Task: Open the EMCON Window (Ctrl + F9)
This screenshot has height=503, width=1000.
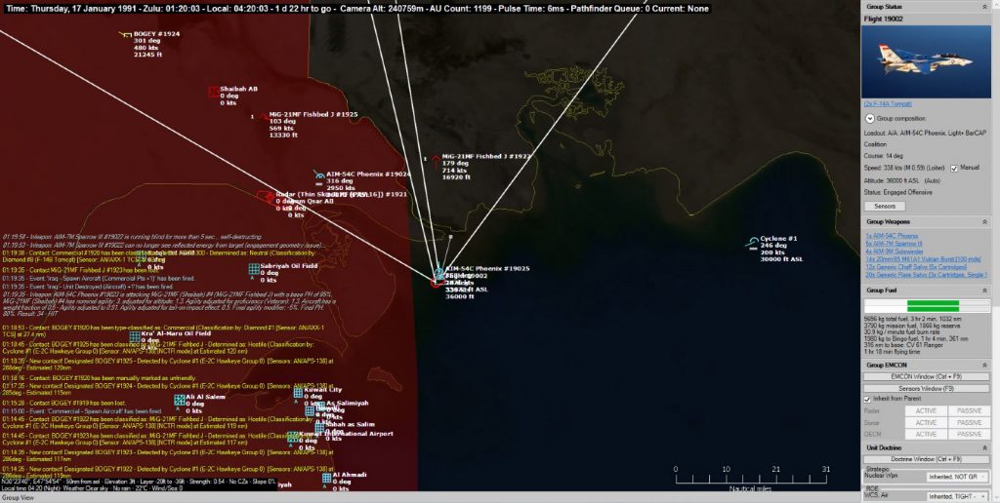Action: pyautogui.click(x=926, y=377)
